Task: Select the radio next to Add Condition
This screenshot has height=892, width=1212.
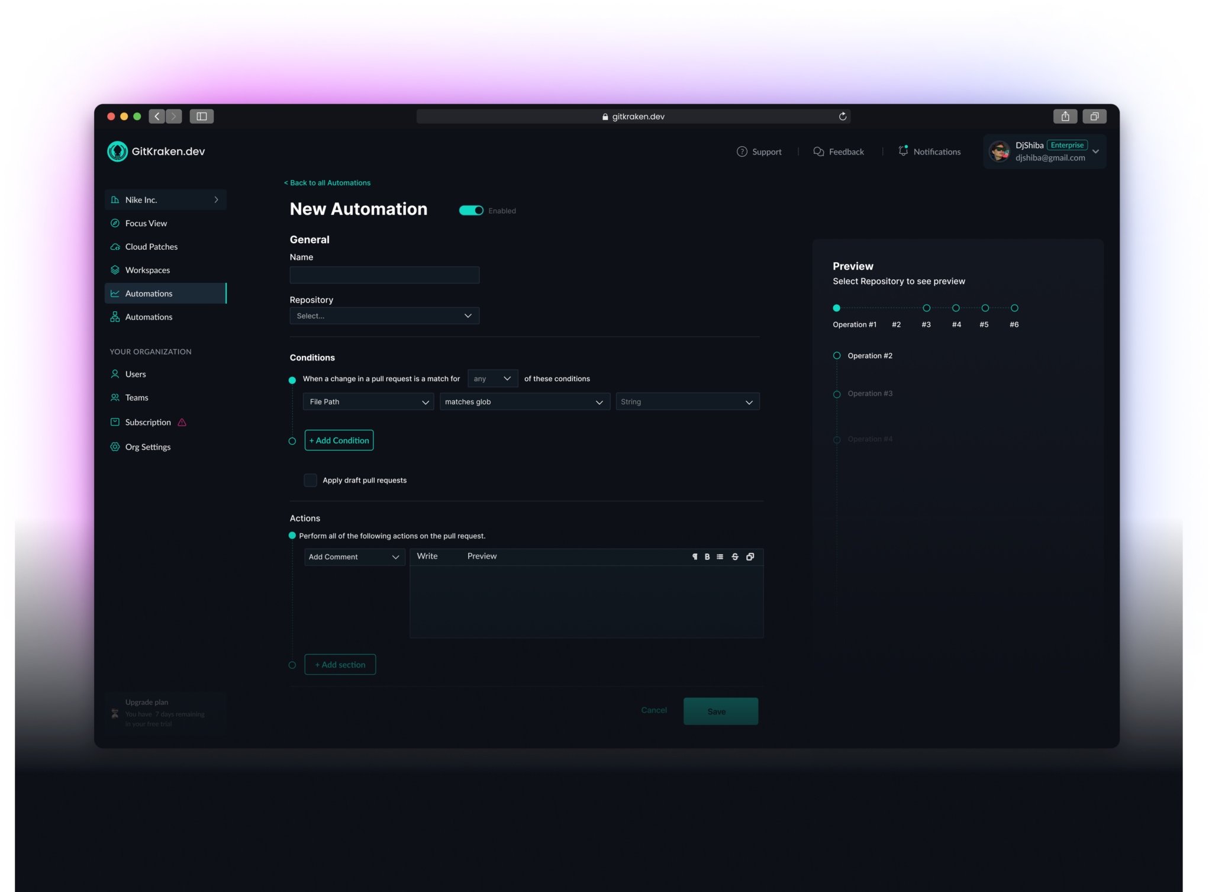Action: tap(292, 440)
